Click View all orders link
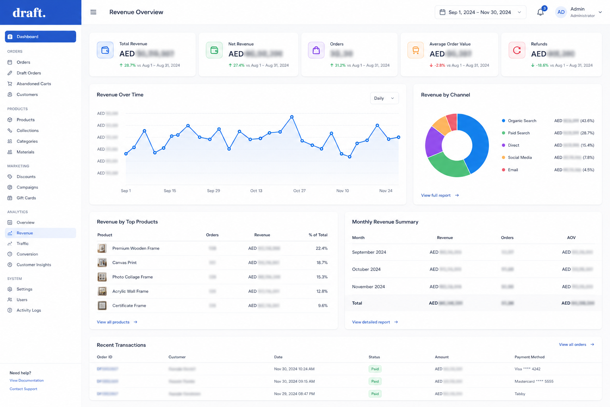 tap(576, 345)
